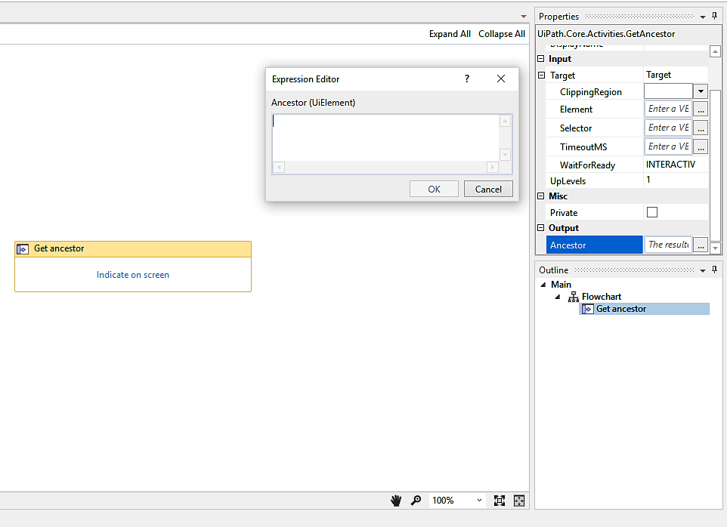The width and height of the screenshot is (727, 527).
Task: Click the Get ancestor activity icon on canvas
Action: pyautogui.click(x=23, y=249)
